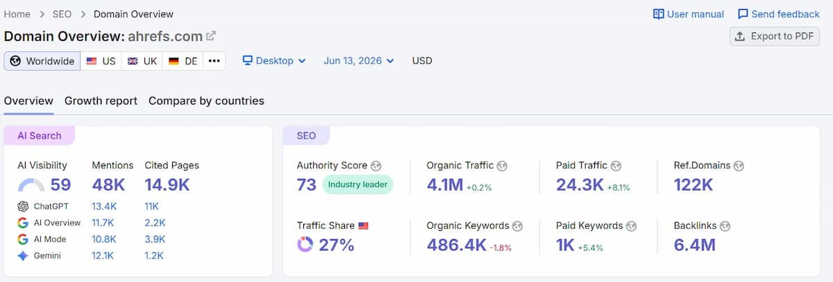This screenshot has height=282, width=833.
Task: Click the Google icon beside AI Overview
Action: [23, 222]
